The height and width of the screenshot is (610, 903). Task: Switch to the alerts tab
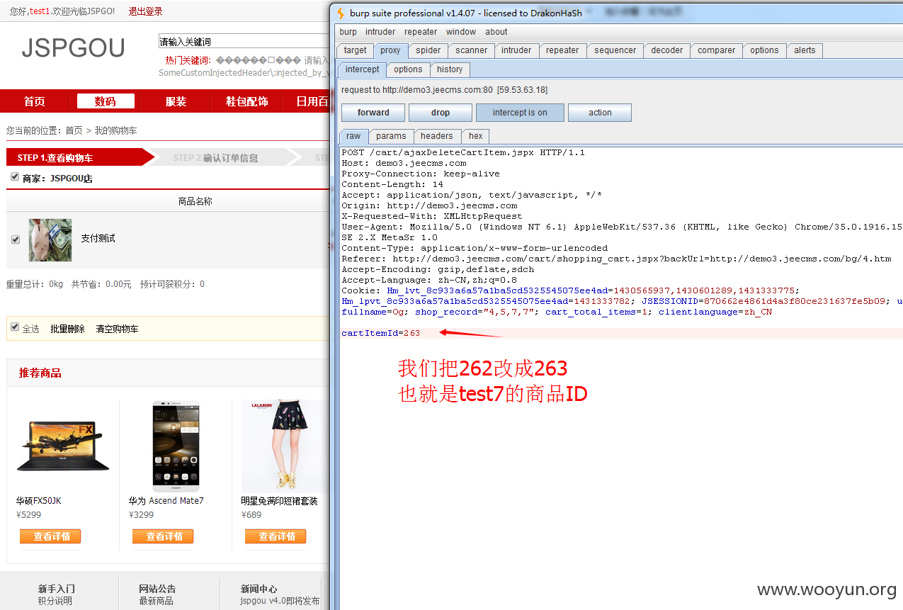(805, 50)
